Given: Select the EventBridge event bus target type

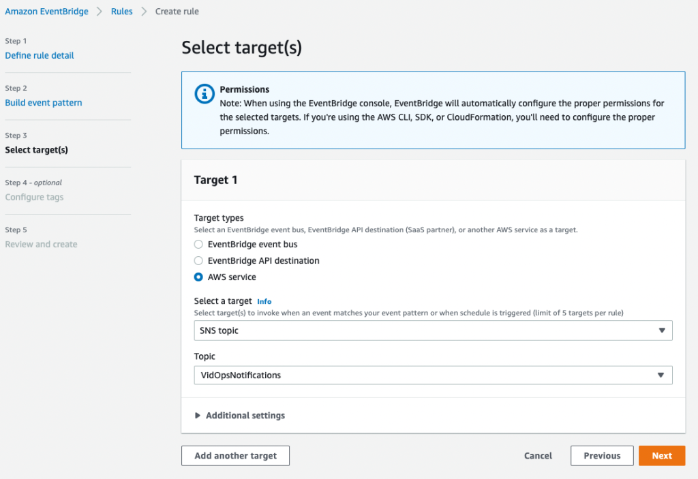Looking at the screenshot, I should [198, 244].
